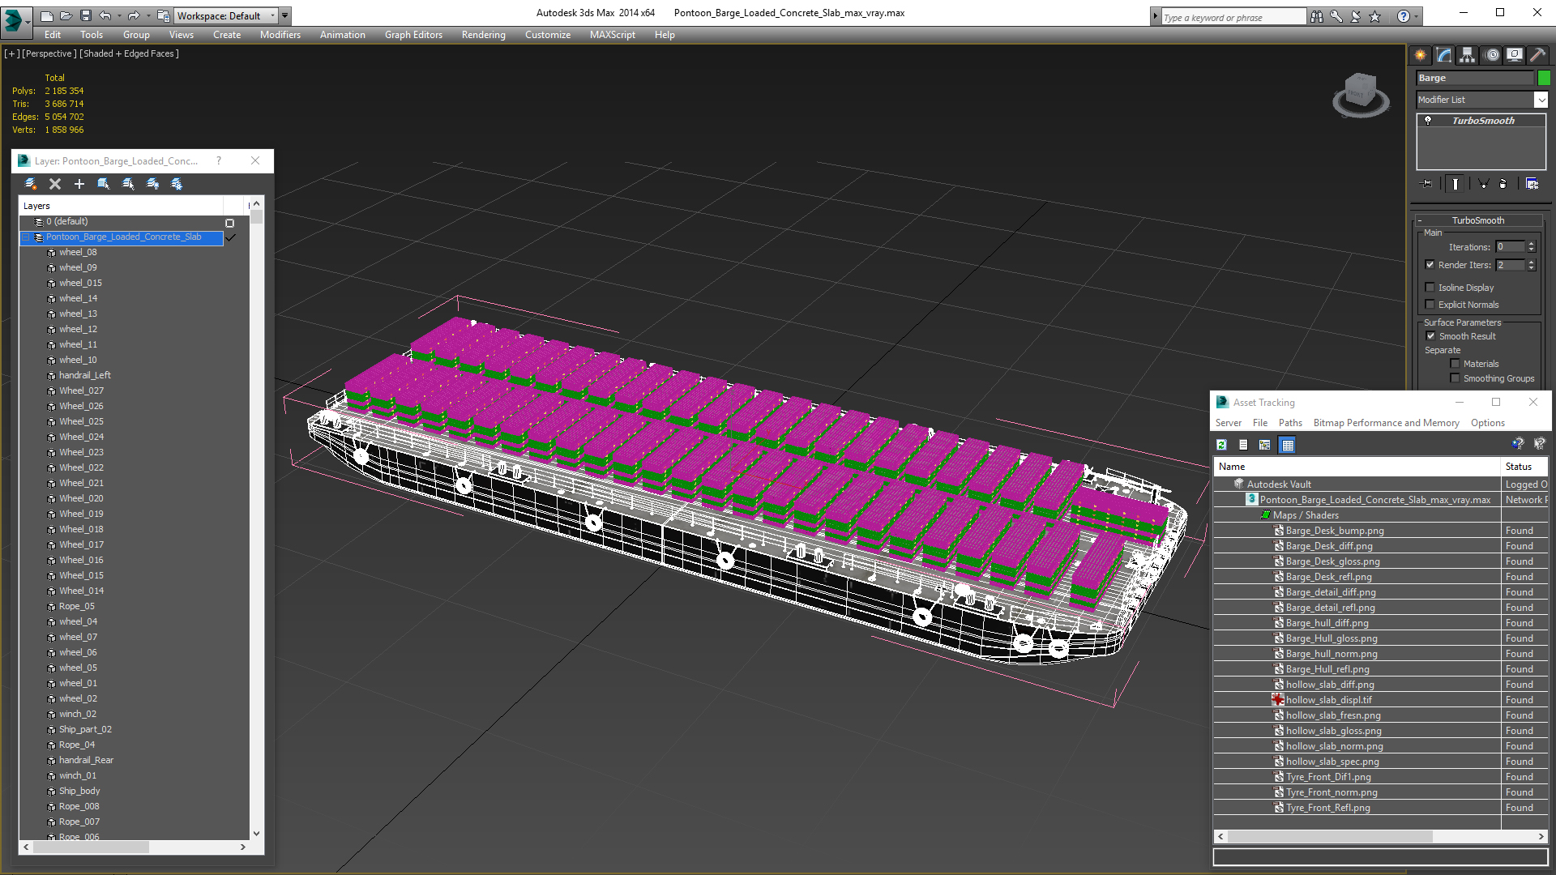
Task: Open the Workspace Default dropdown
Action: click(273, 15)
